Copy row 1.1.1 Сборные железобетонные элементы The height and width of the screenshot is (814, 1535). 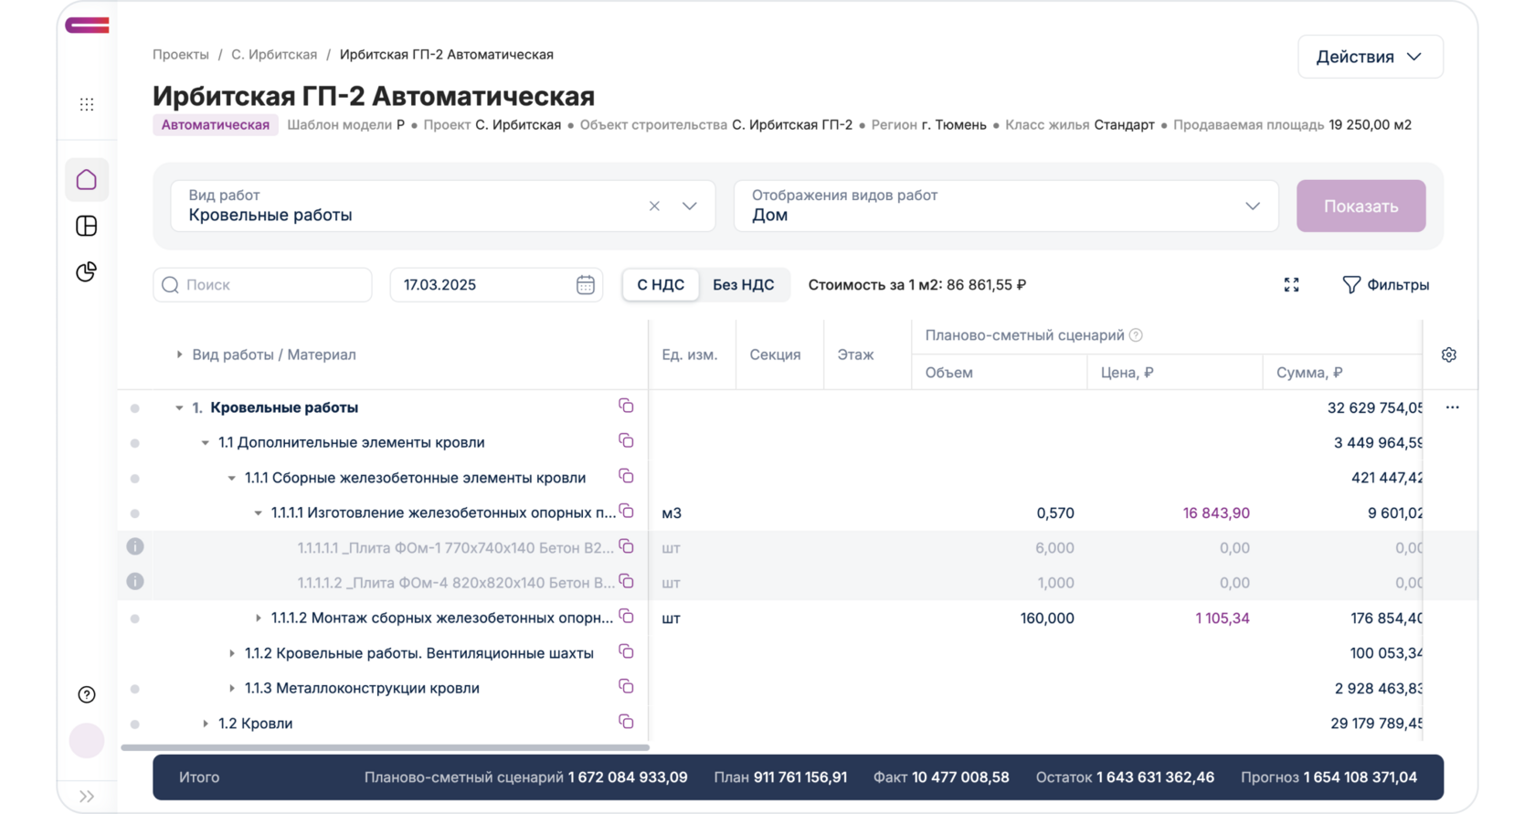(x=626, y=476)
